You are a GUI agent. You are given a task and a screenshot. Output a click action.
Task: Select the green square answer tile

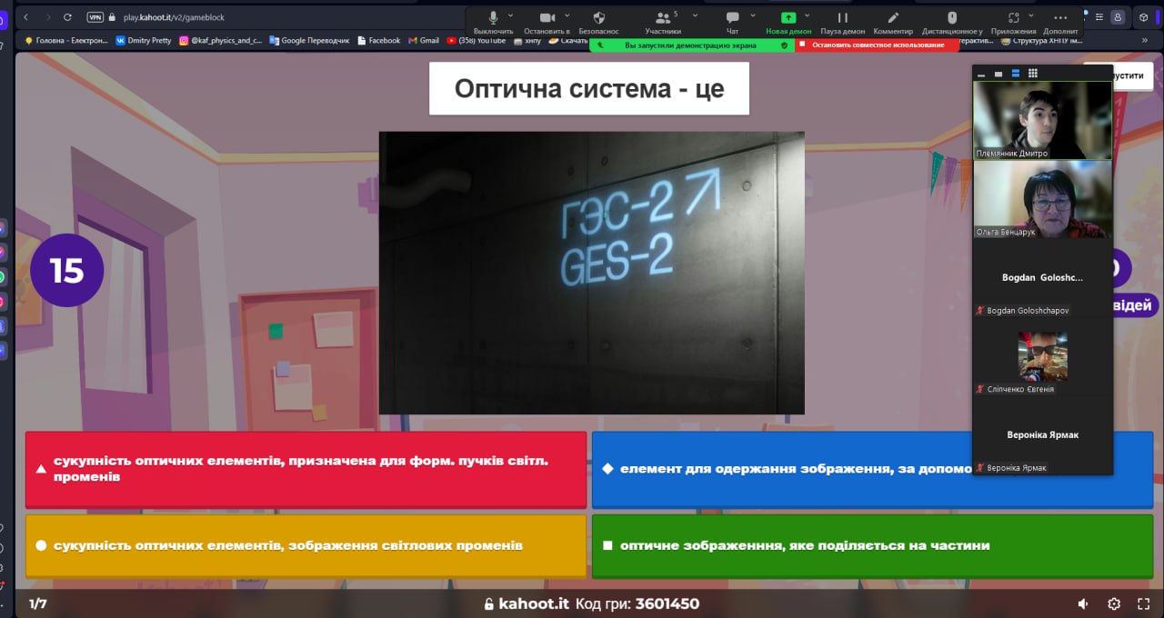(872, 545)
